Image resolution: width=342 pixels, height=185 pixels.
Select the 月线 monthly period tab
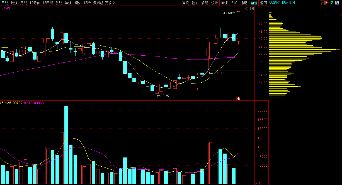click(x=24, y=3)
